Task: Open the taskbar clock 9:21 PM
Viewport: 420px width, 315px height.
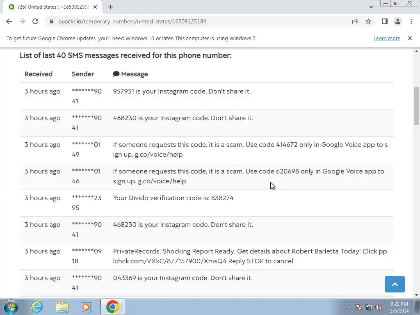Action: pos(399,307)
